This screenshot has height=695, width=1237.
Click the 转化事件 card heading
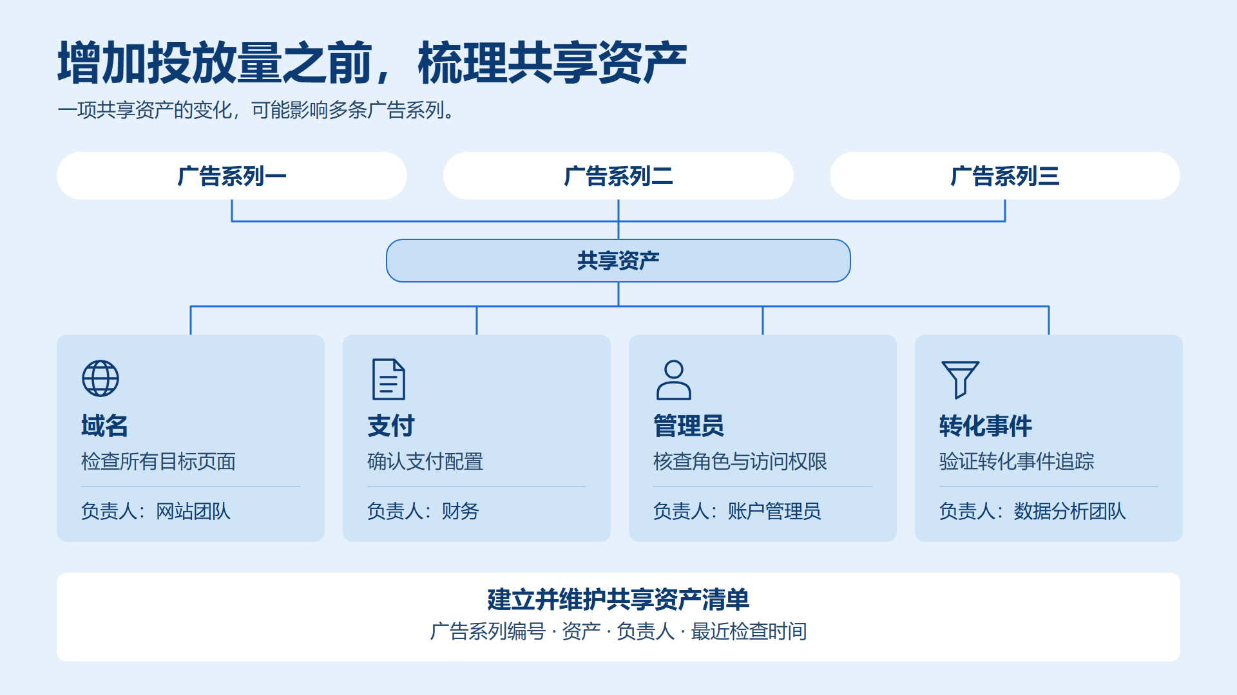coord(986,425)
